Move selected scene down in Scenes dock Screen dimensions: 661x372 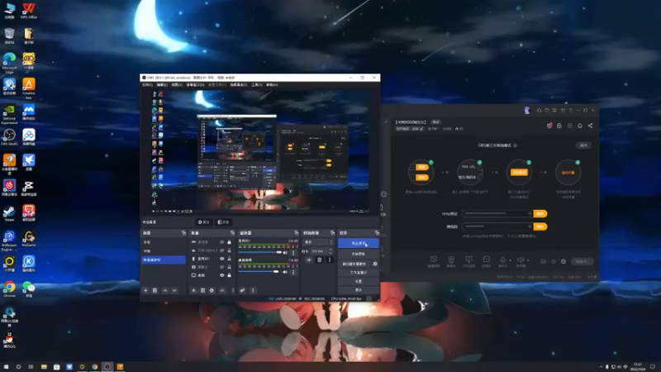[174, 290]
